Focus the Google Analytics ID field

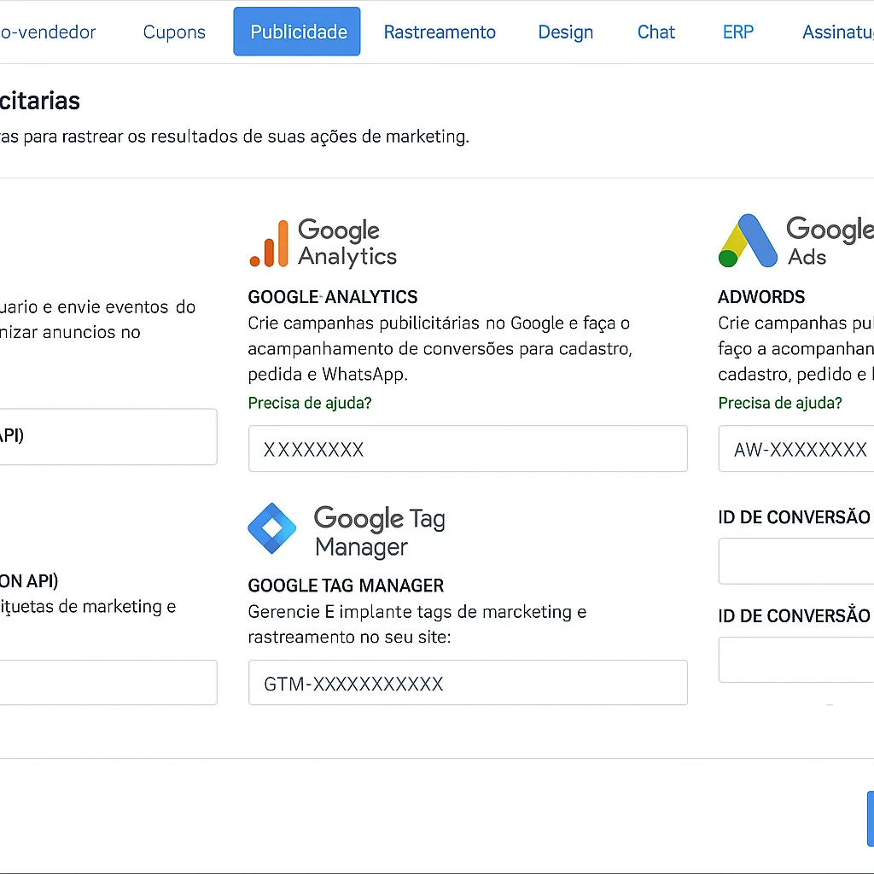pyautogui.click(x=468, y=449)
